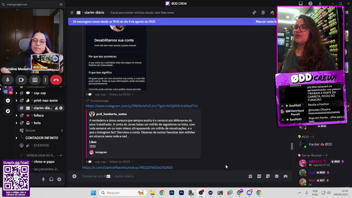Open the bots channel
The height and width of the screenshot is (198, 352).
[x=41, y=123]
